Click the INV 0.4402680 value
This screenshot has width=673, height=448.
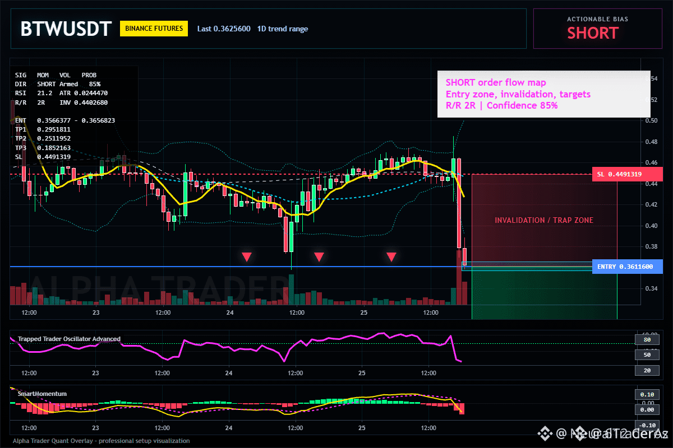click(84, 102)
